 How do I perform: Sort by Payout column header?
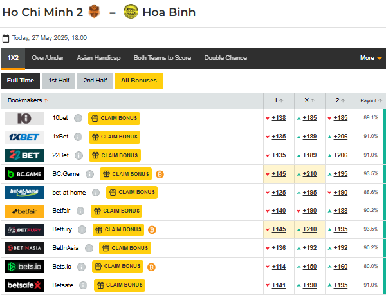click(371, 100)
